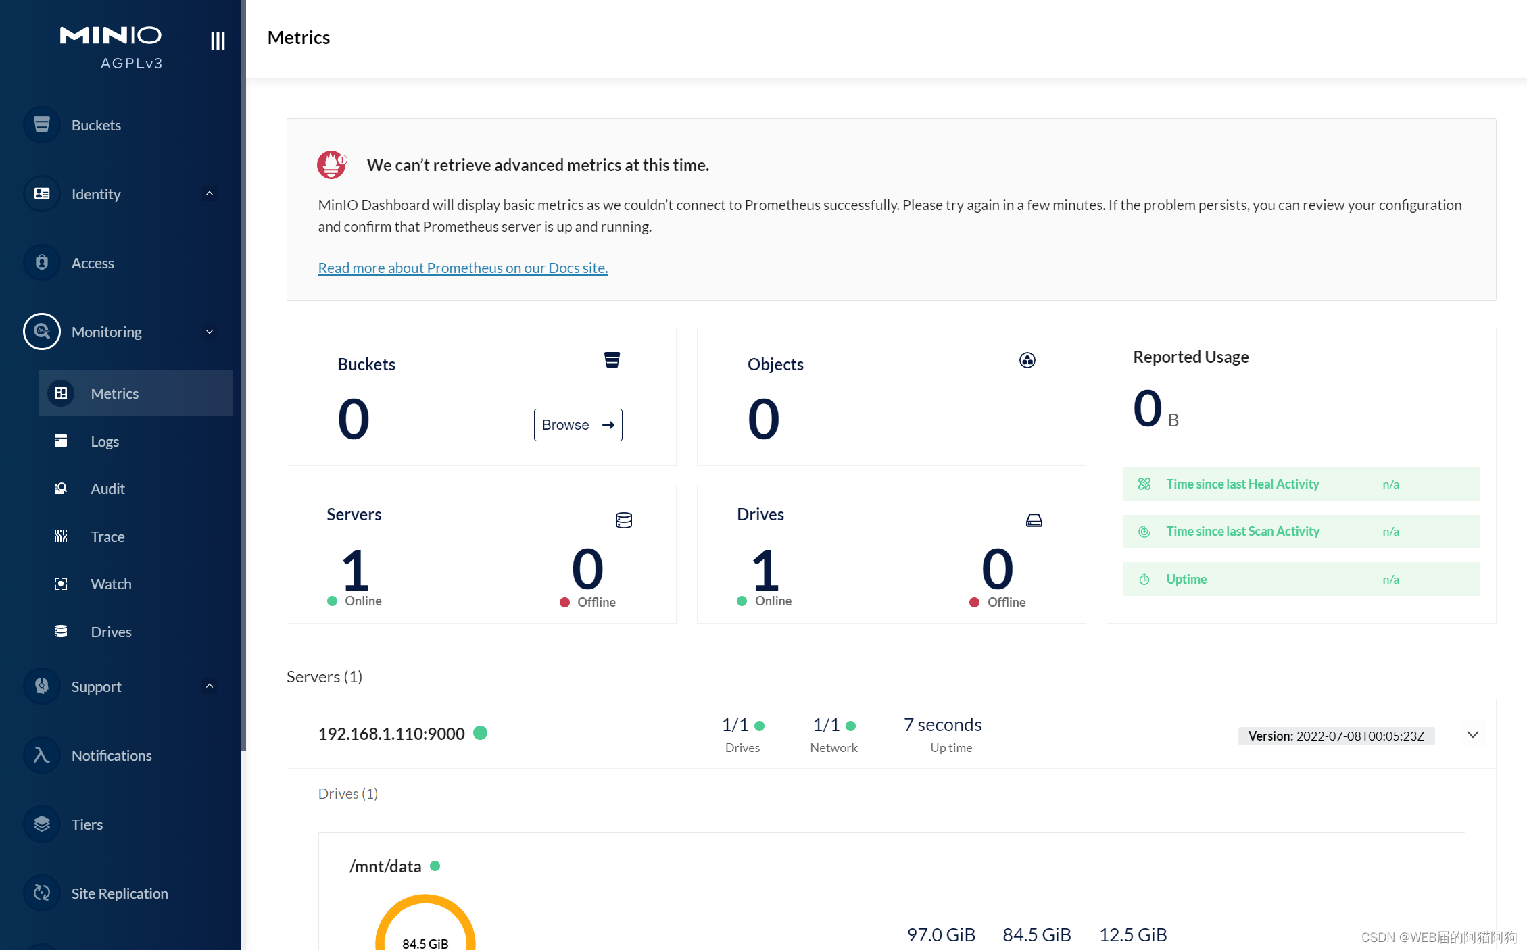
Task: Click the Version 2022-07-08T00:05:23Z badge
Action: (1336, 736)
